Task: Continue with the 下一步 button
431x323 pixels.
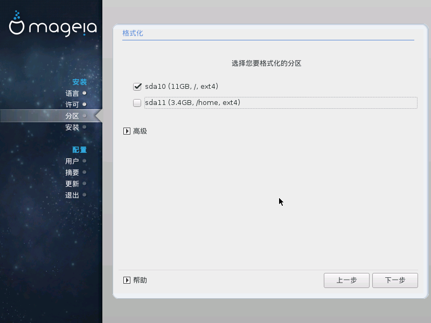Action: click(395, 280)
